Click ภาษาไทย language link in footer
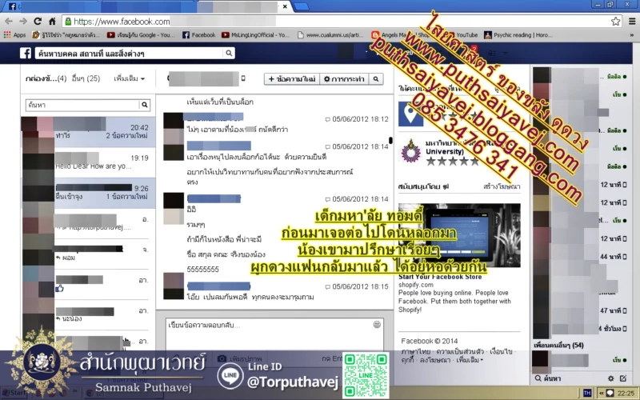Screen dimensions: 640x400 click(x=415, y=351)
